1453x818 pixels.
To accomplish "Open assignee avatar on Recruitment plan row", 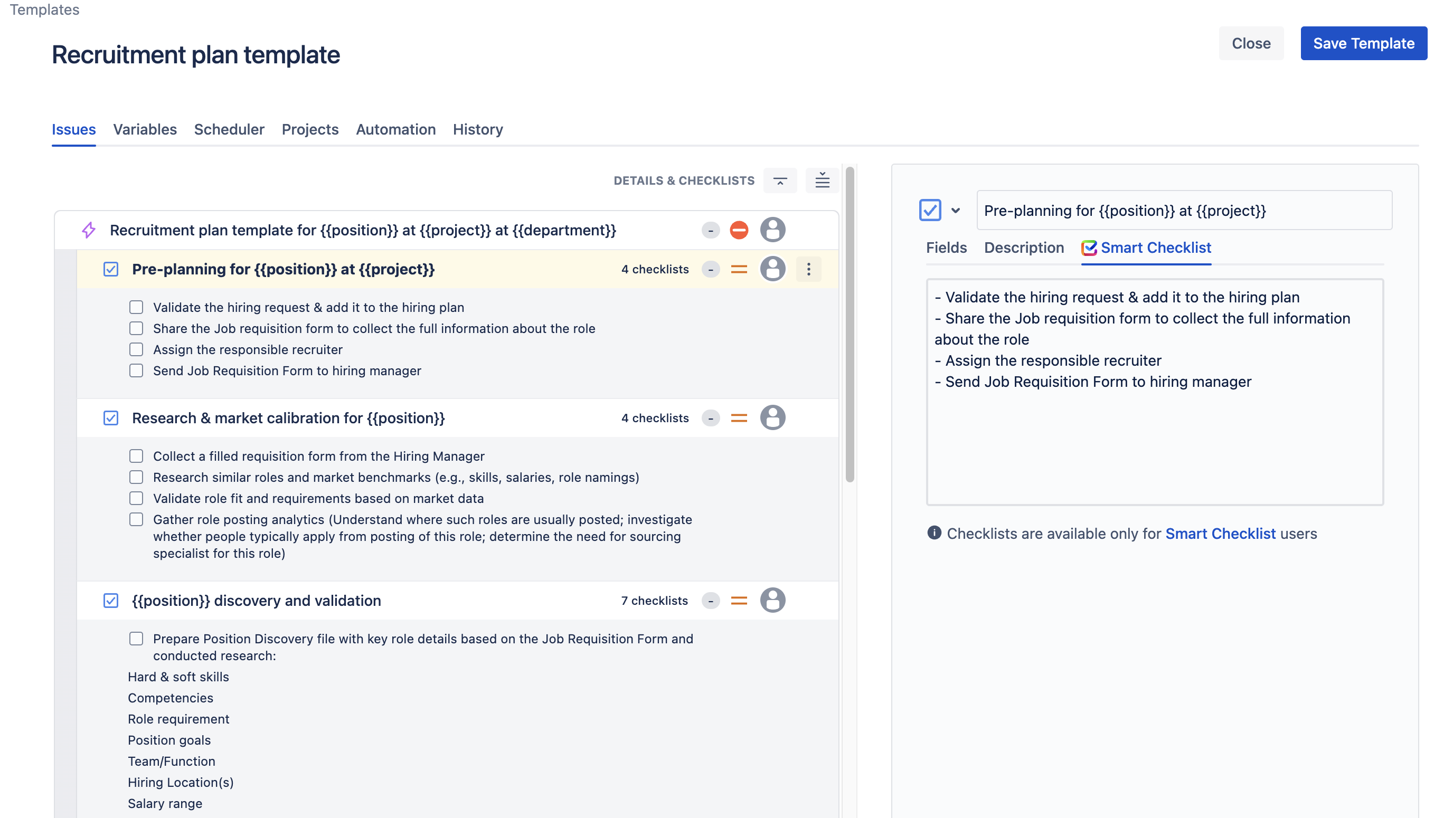I will (773, 230).
